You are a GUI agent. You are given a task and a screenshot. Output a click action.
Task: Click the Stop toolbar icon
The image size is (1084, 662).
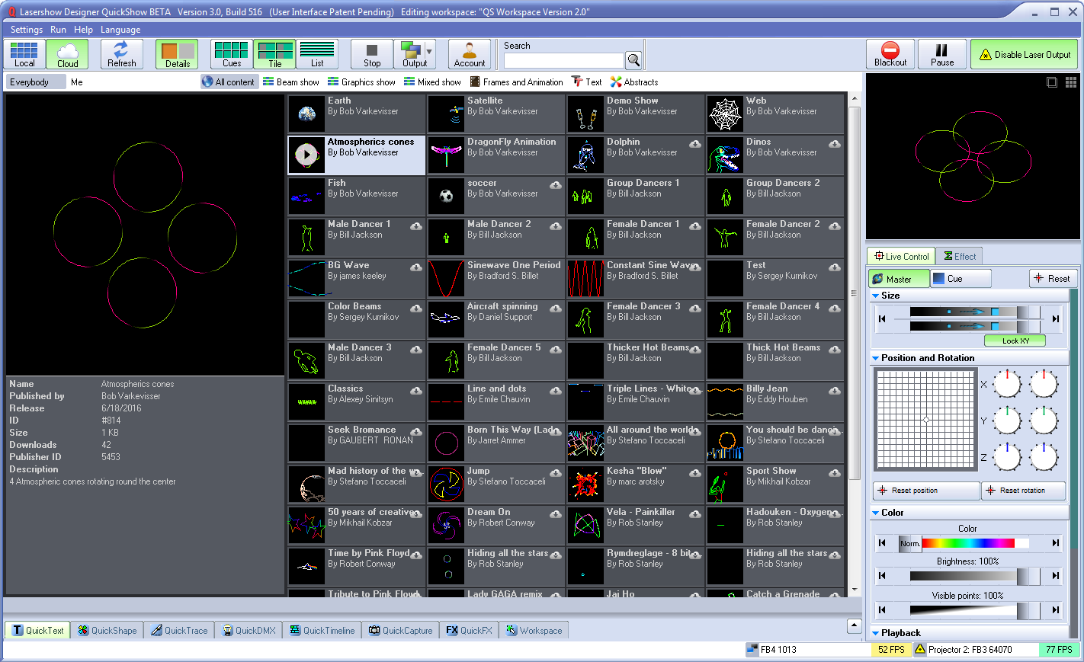point(371,54)
